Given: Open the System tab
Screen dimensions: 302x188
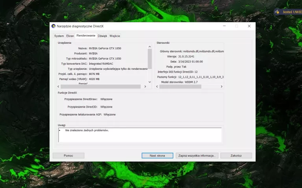Looking at the screenshot, I should [x=59, y=36].
